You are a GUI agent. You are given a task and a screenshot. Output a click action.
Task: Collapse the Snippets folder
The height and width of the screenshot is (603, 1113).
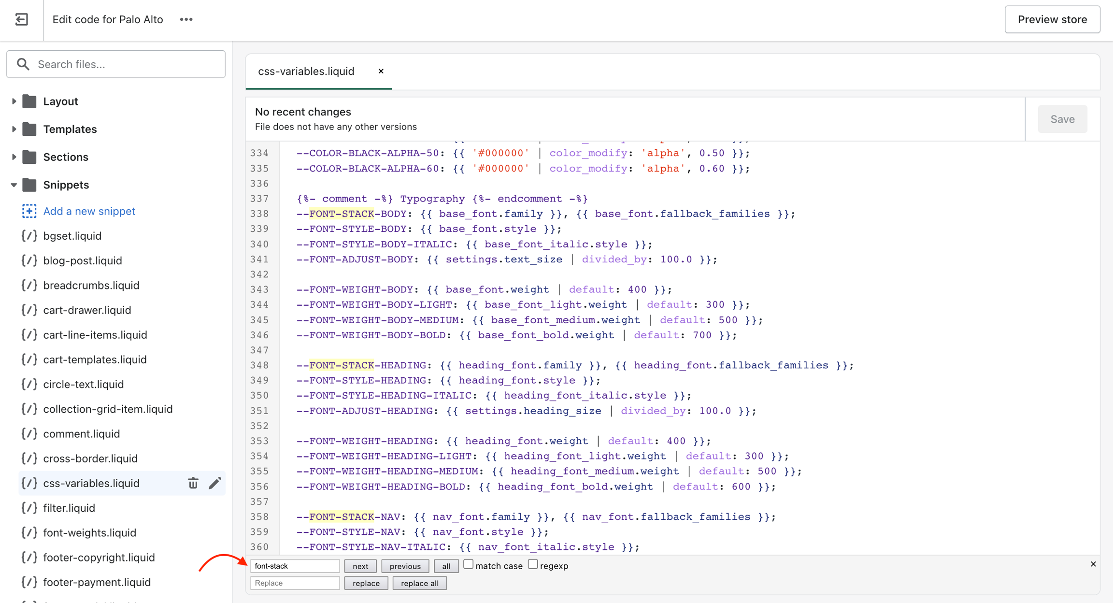14,185
